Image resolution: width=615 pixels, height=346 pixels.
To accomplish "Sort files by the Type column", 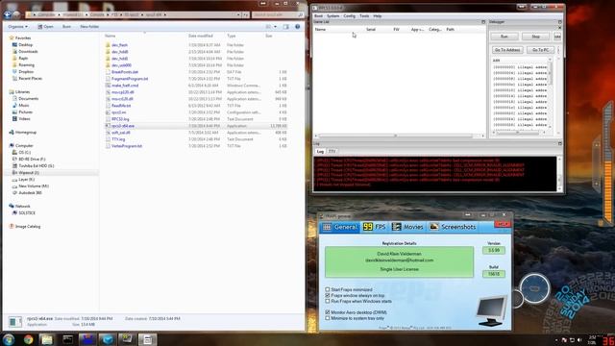I will pyautogui.click(x=232, y=36).
